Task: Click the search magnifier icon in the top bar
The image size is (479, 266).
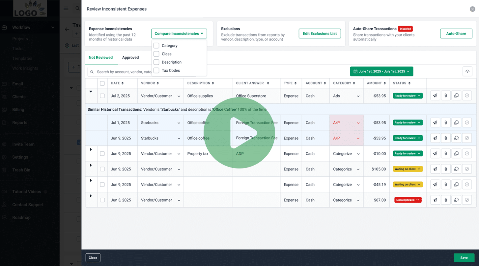Action: [77, 8]
